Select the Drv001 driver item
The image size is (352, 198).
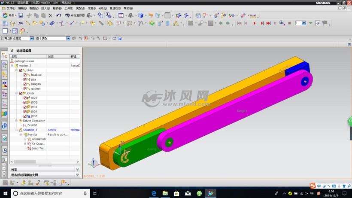pyautogui.click(x=33, y=125)
